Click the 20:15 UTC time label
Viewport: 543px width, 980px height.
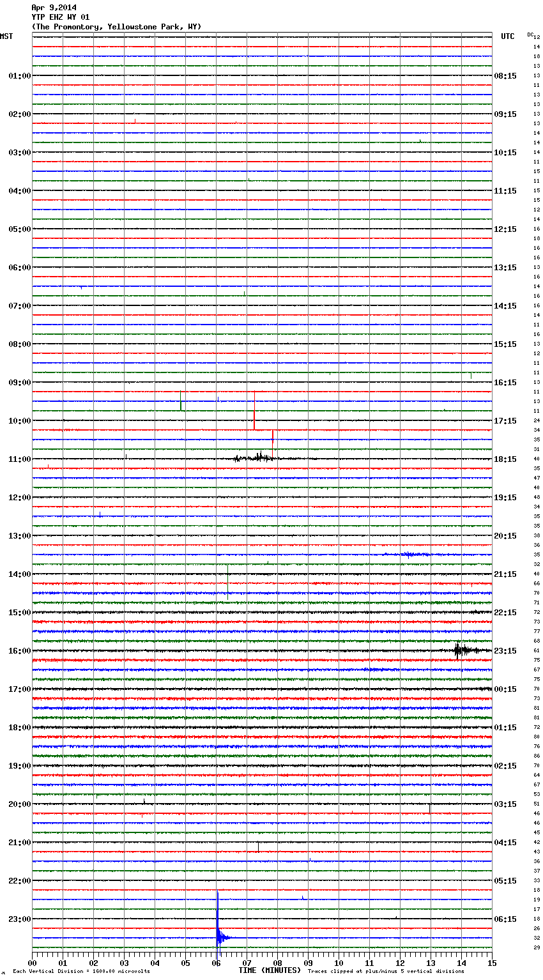tap(505, 536)
